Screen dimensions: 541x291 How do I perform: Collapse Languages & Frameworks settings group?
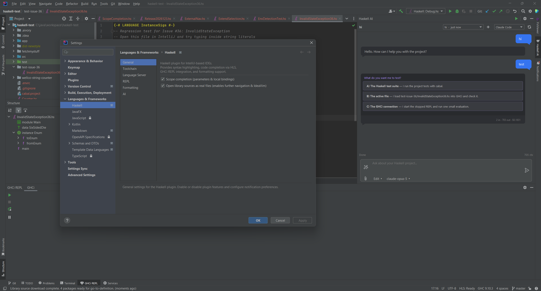coord(65,99)
